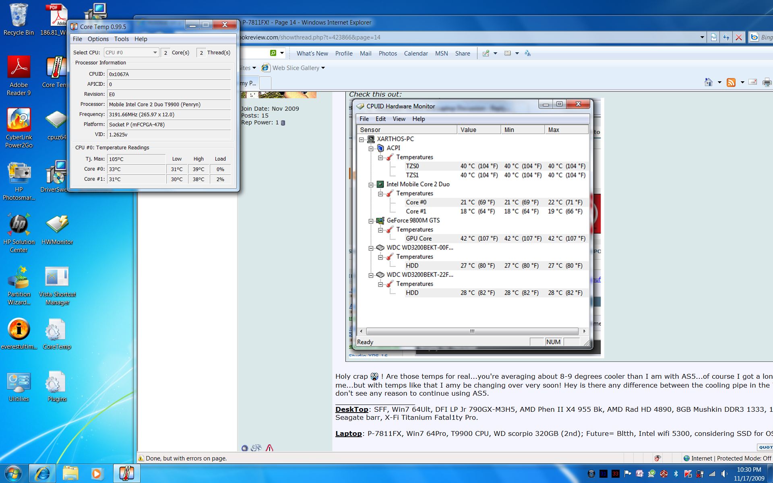Click the IE Read Mail icon
773x483 pixels.
[x=752, y=82]
